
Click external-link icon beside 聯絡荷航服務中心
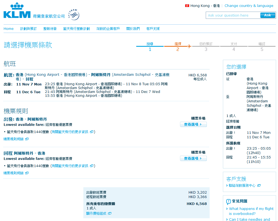click(259, 186)
